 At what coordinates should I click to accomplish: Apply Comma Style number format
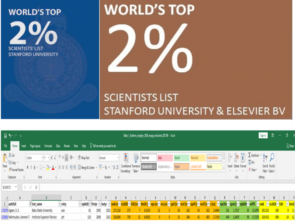[x=109, y=168]
